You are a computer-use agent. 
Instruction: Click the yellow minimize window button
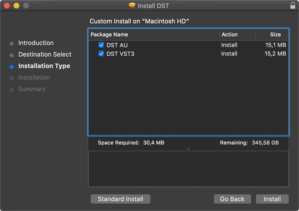pos(16,6)
